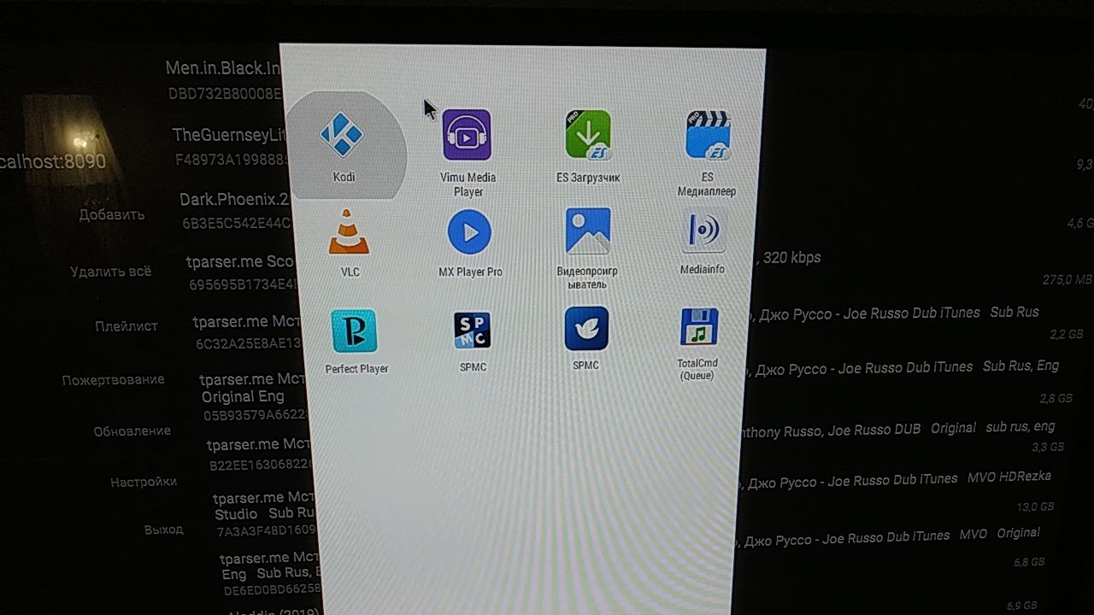This screenshot has width=1094, height=615.
Task: Click the localhost:8090 address text
Action: tap(53, 161)
